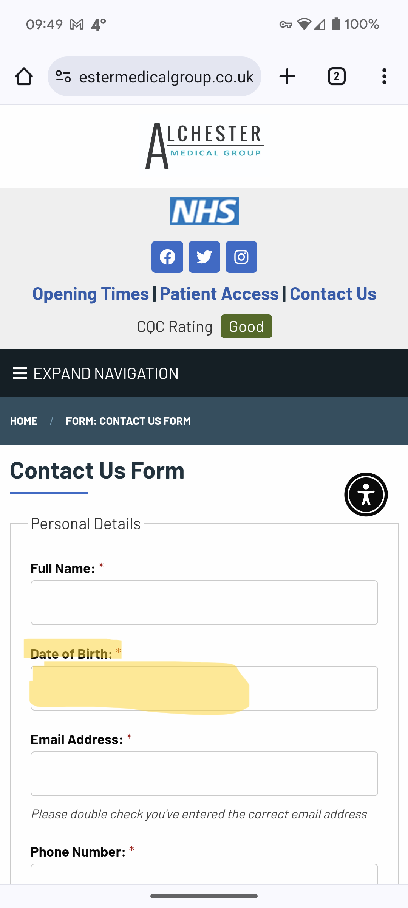Visit the Facebook page icon
This screenshot has width=408, height=908.
(x=167, y=257)
